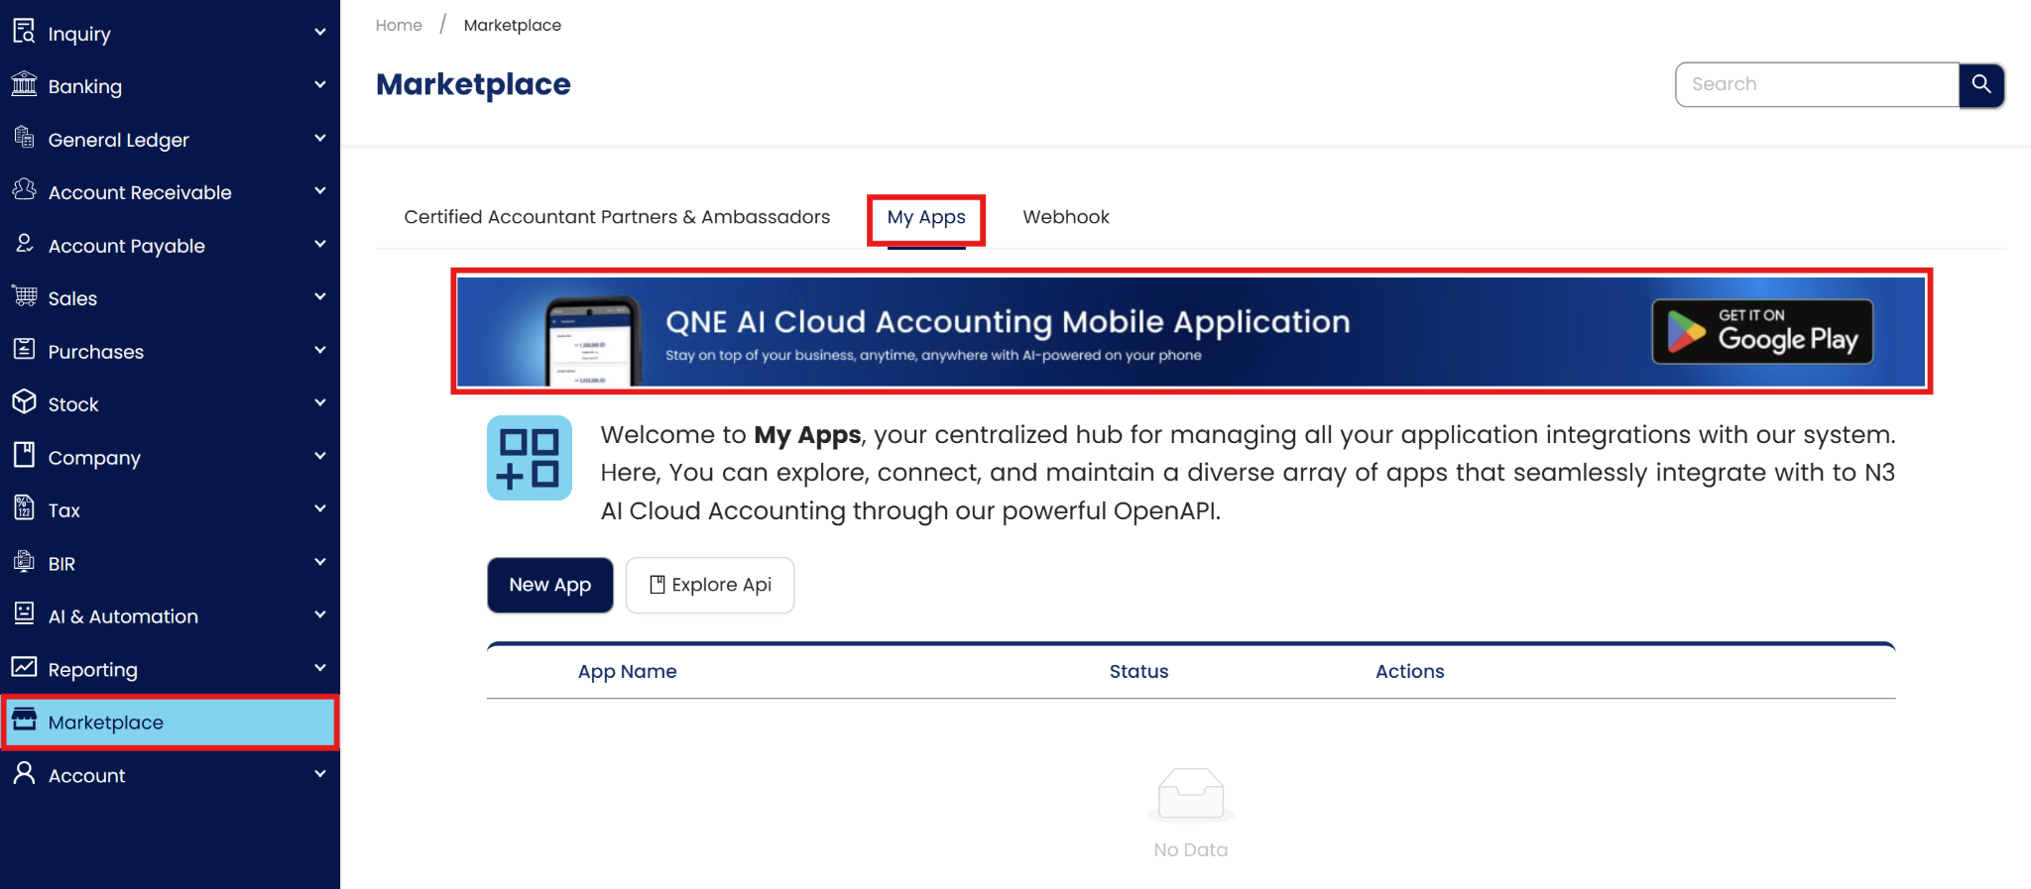
Task: Click the Explore Api book icon
Action: tap(657, 585)
